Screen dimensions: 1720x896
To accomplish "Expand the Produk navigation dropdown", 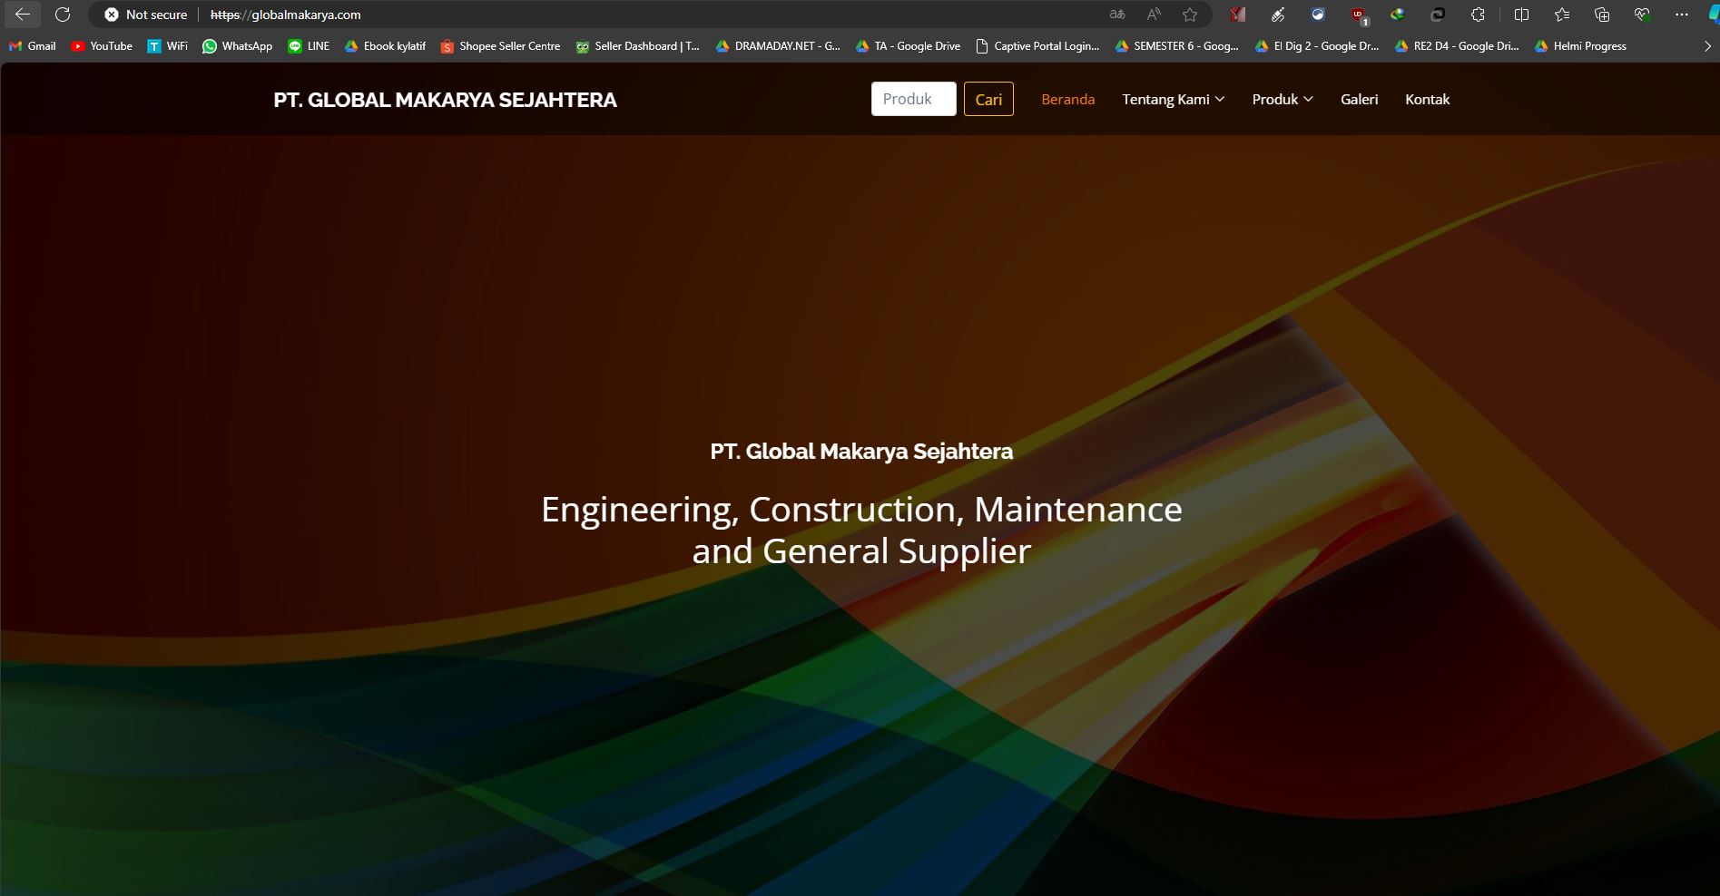I will tap(1283, 100).
